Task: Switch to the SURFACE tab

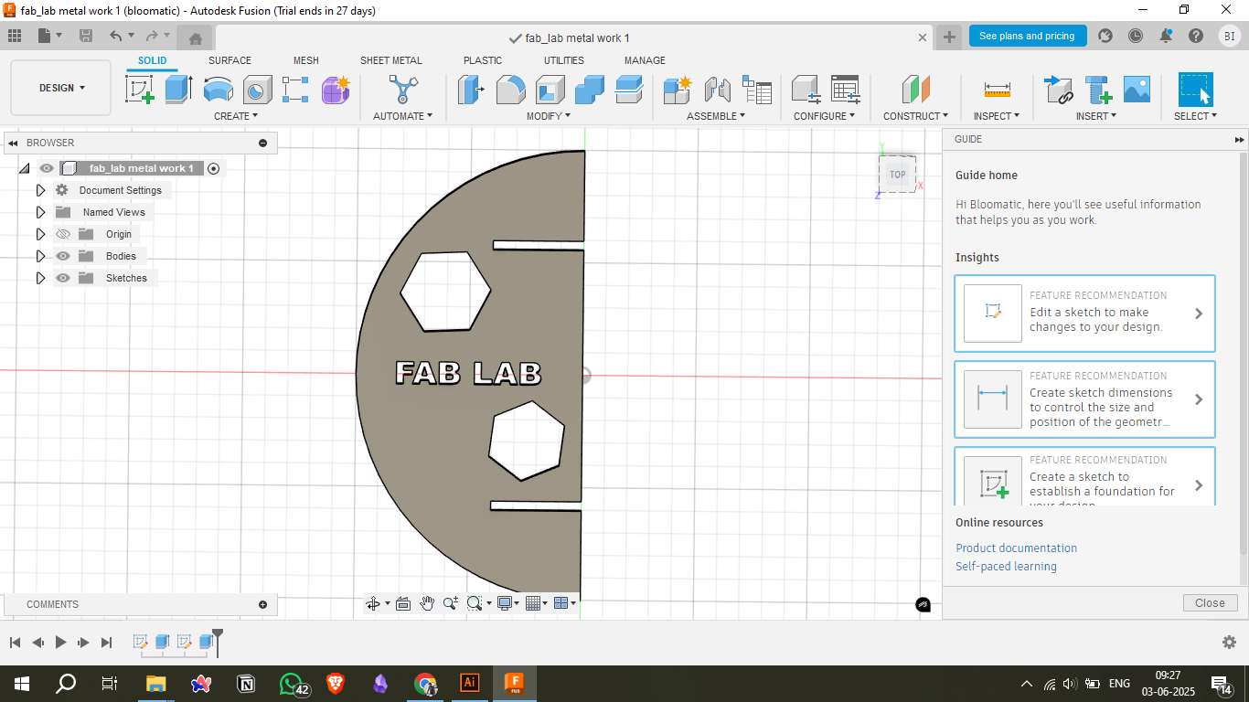Action: (x=230, y=60)
